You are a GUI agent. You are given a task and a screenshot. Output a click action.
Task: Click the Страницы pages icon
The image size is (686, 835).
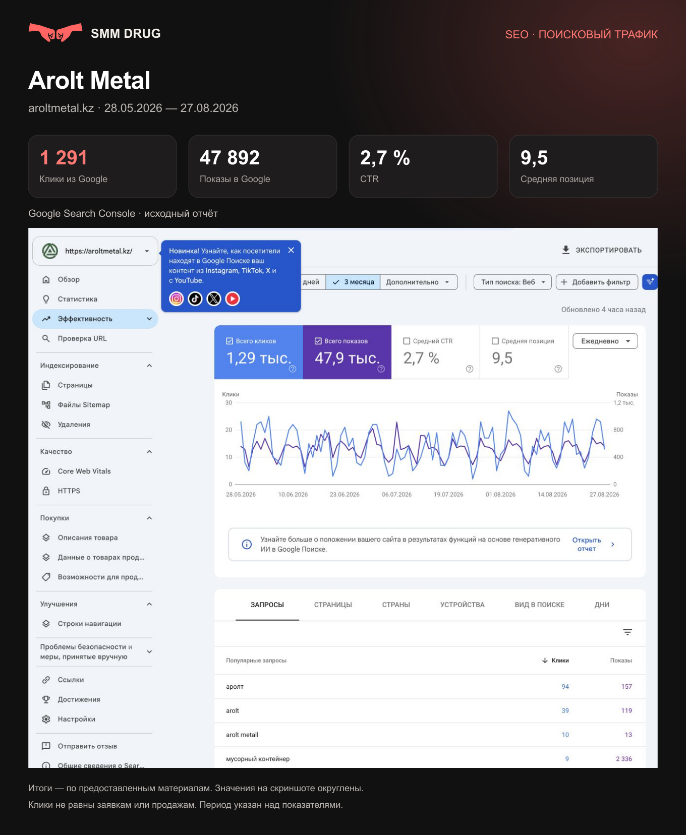point(46,385)
